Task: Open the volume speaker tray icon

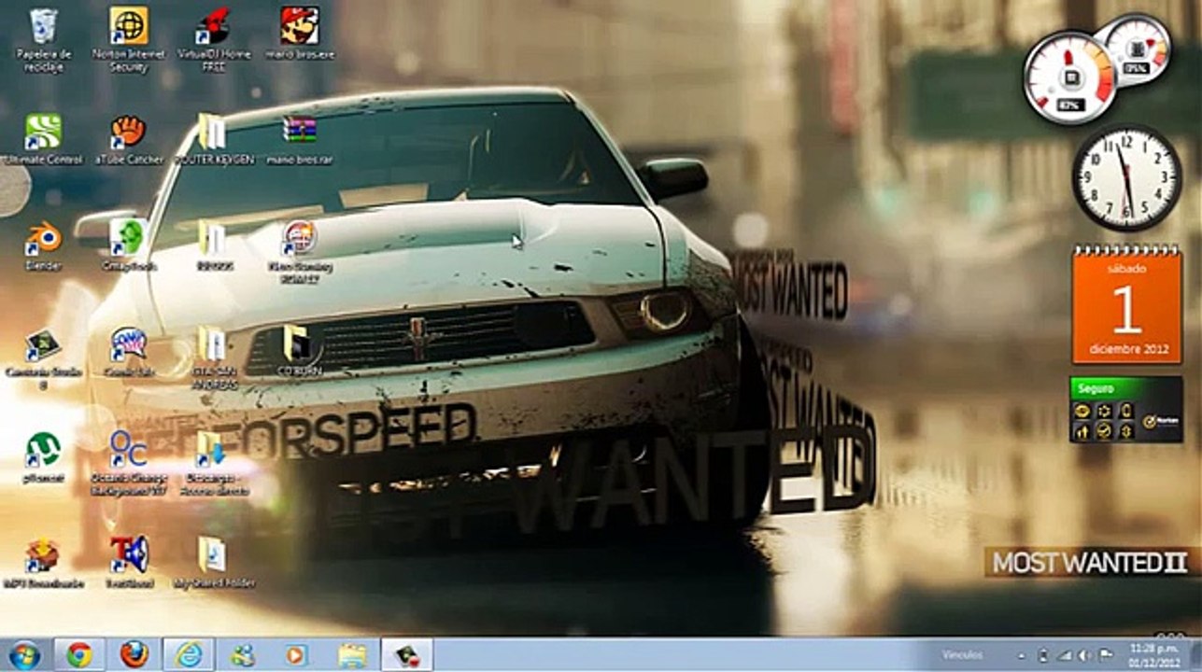Action: pos(1086,655)
